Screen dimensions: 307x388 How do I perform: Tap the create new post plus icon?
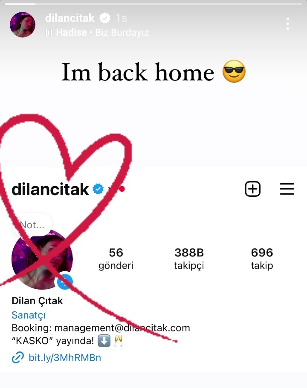click(x=252, y=189)
